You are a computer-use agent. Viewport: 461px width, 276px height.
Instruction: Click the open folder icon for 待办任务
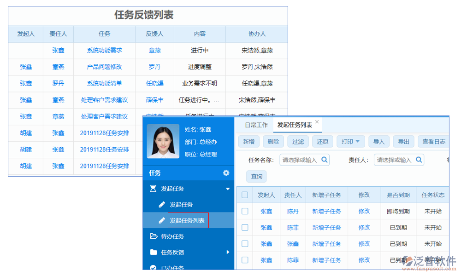coord(154,236)
